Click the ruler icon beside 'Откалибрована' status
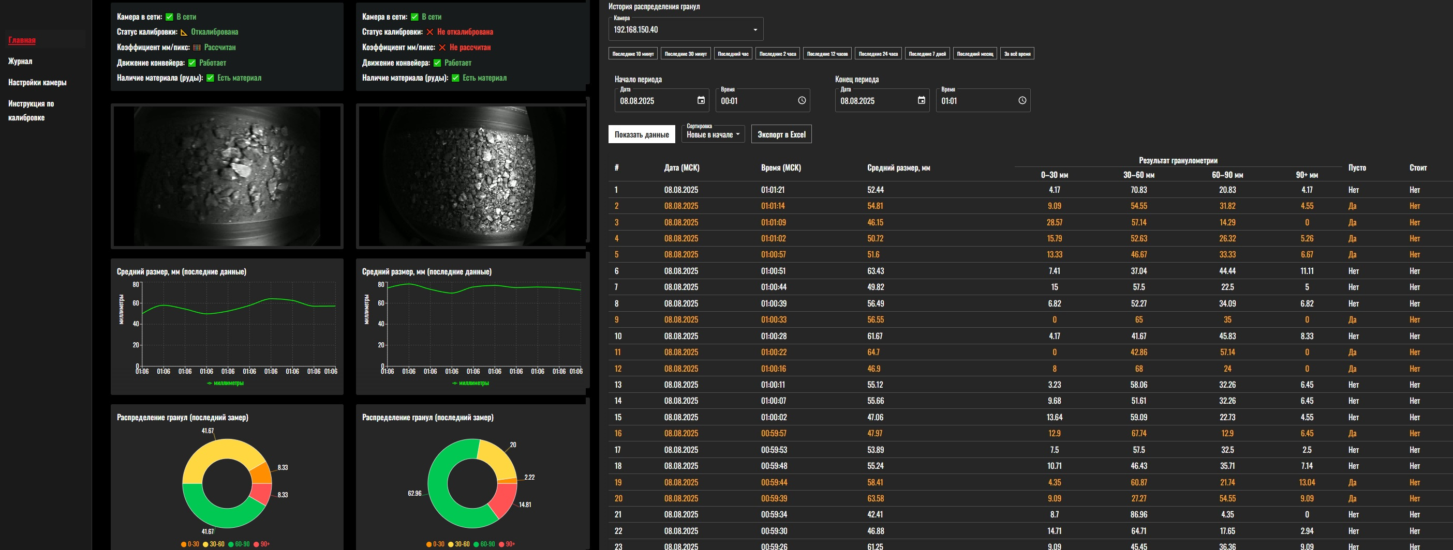1453x550 pixels. click(184, 32)
